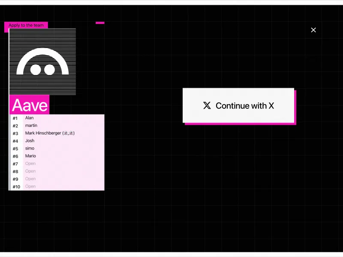Select team member Mario
The height and width of the screenshot is (257, 343).
pos(30,156)
